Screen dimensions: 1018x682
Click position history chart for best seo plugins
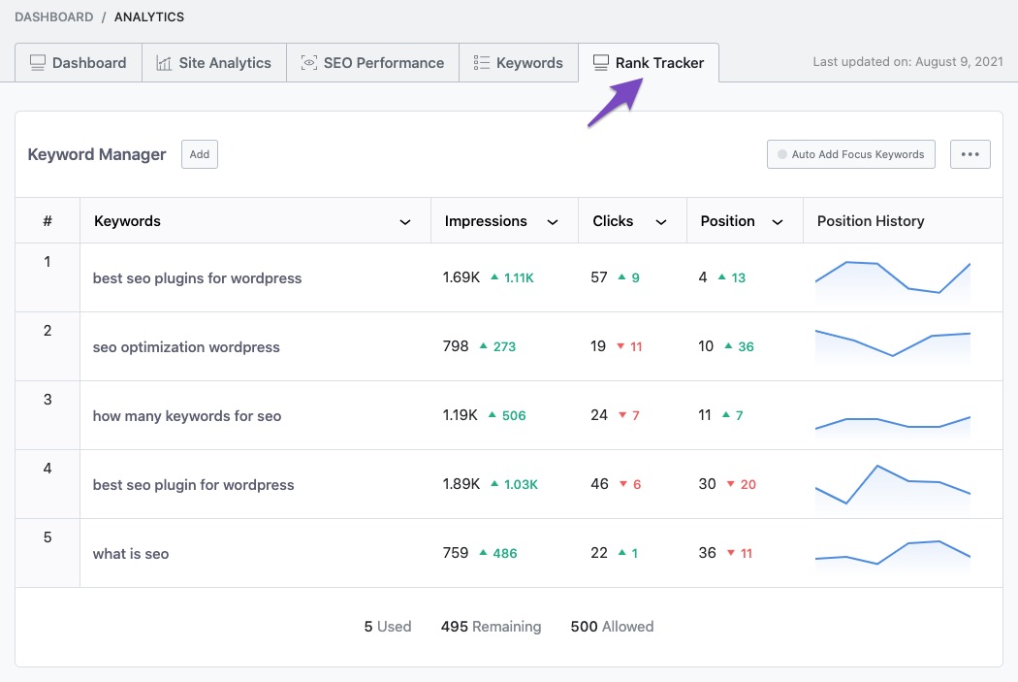coord(893,277)
